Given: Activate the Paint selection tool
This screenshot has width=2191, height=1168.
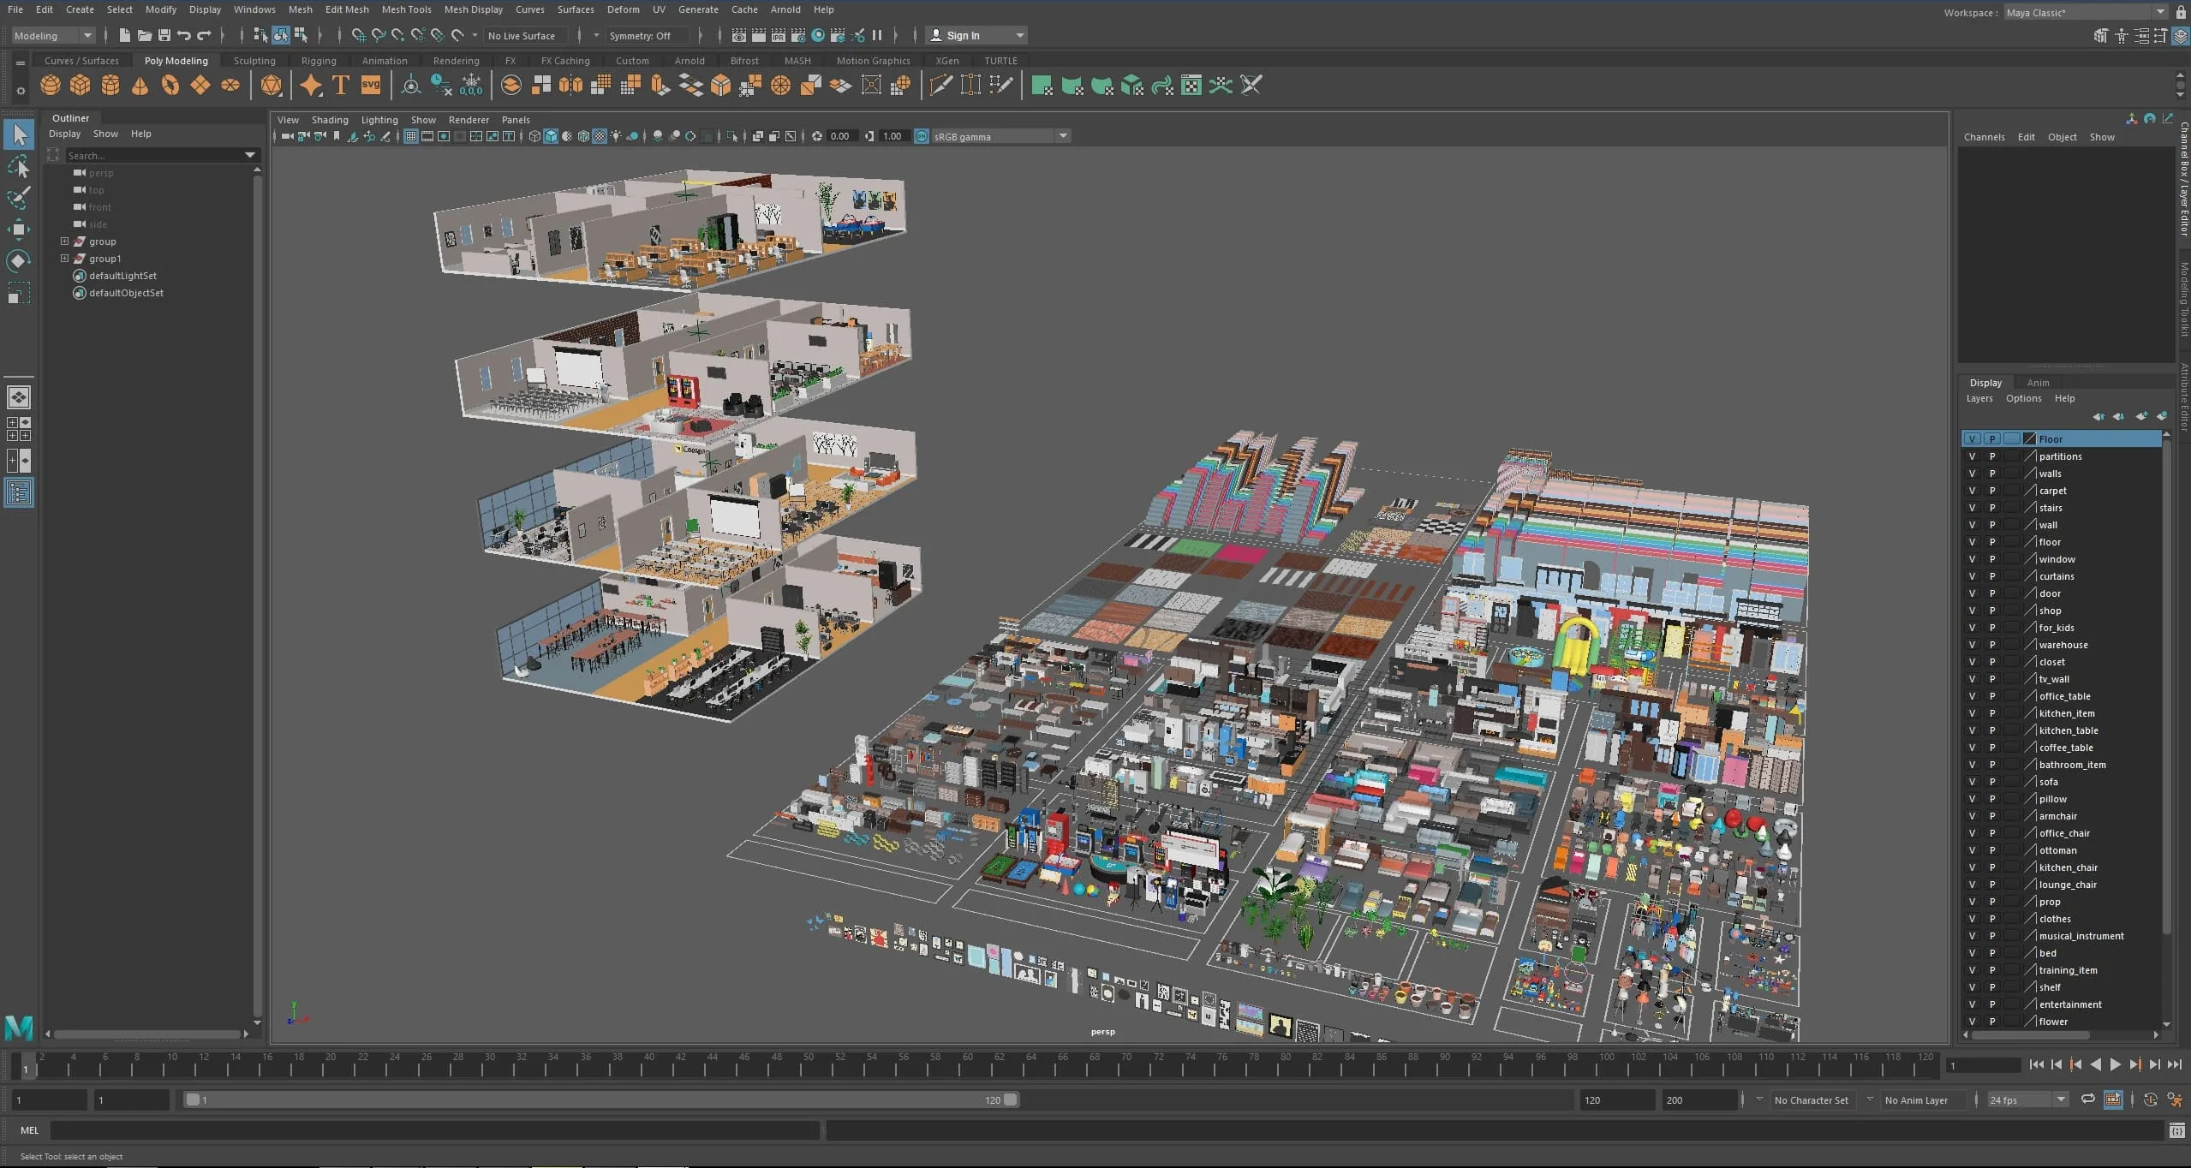Looking at the screenshot, I should [x=19, y=198].
